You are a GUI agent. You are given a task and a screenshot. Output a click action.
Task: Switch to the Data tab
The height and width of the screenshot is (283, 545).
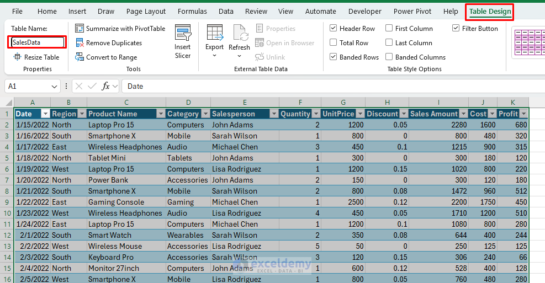tap(226, 12)
